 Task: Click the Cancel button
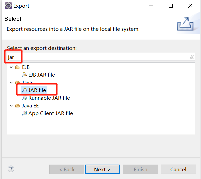(x=178, y=169)
